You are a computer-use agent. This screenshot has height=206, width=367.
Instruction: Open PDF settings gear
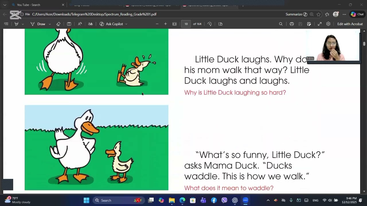click(328, 24)
